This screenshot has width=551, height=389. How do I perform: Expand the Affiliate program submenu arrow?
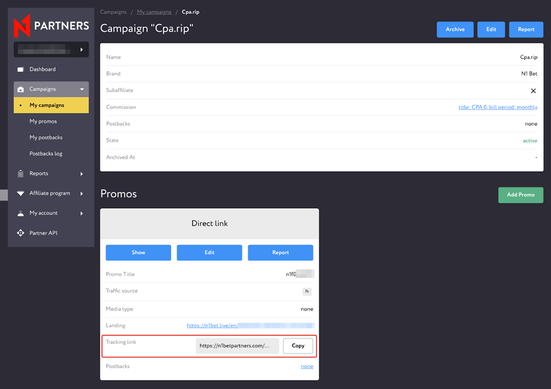click(x=81, y=193)
